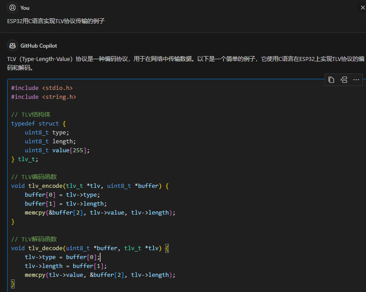Click the tlv_decode function signature line
The height and width of the screenshot is (292, 366).
coord(90,248)
